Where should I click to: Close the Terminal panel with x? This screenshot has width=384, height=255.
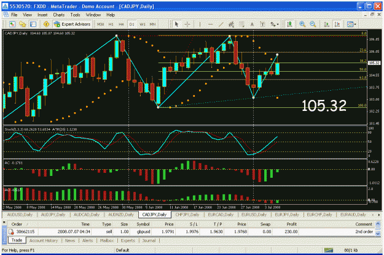click(4, 223)
